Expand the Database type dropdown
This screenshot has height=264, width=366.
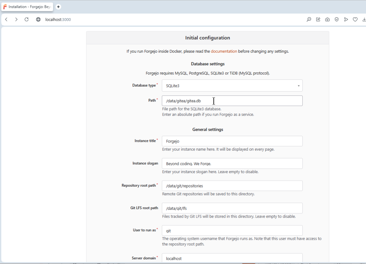(x=232, y=86)
